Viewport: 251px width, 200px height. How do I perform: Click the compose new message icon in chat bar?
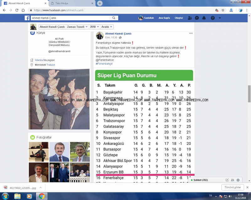point(227,180)
